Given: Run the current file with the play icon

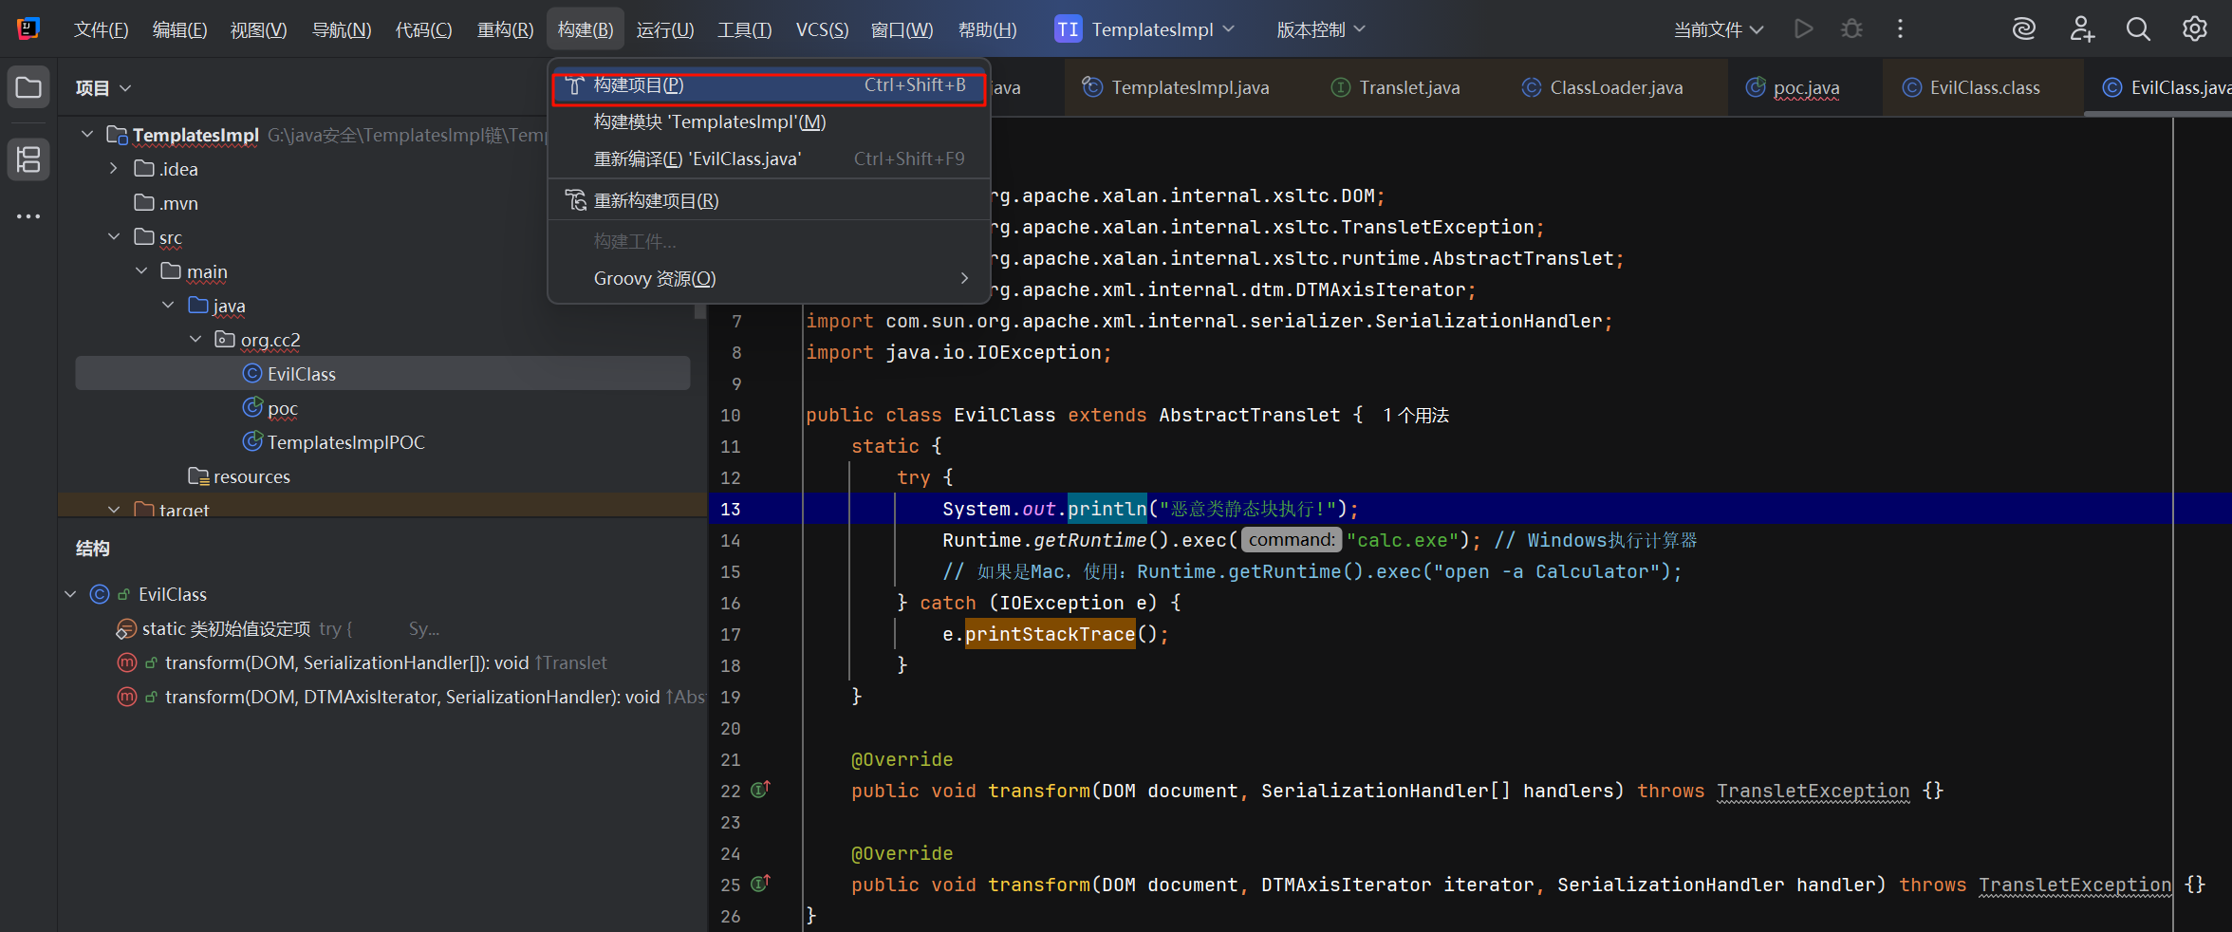Looking at the screenshot, I should pyautogui.click(x=1803, y=29).
